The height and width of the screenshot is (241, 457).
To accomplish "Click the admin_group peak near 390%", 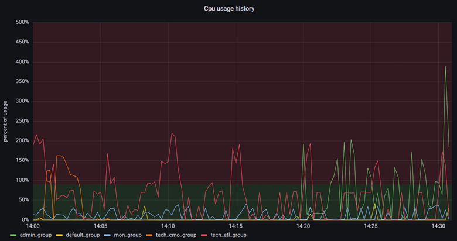I will point(445,66).
